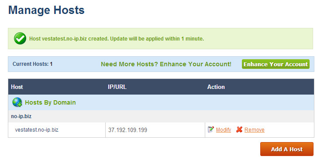
Task: Click the green success checkmark icon
Action: pos(20,39)
